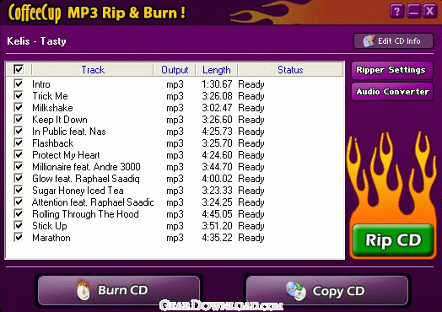The height and width of the screenshot is (312, 442).
Task: Click the Ready status for Intro
Action: [x=251, y=84]
